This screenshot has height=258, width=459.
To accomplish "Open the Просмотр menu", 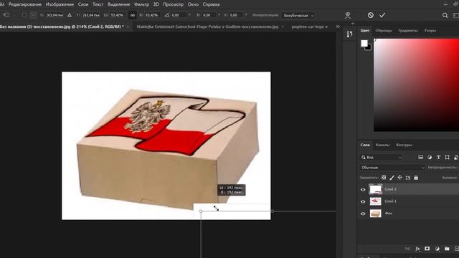I will click(173, 4).
